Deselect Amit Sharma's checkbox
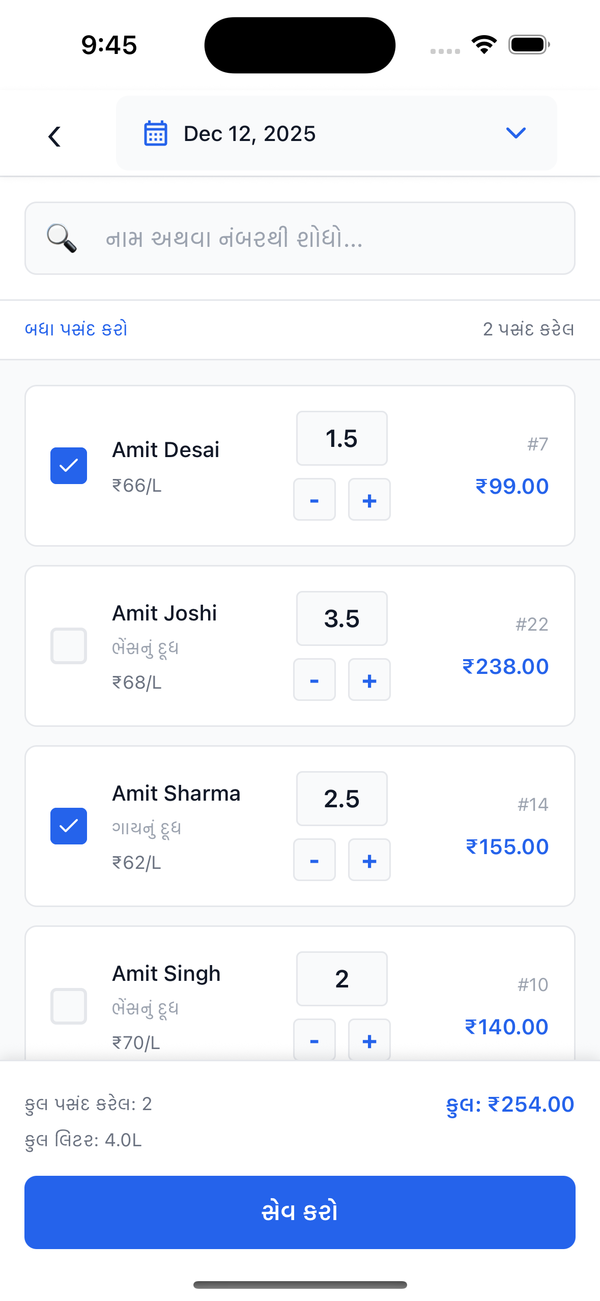The height and width of the screenshot is (1301, 600). (x=69, y=826)
